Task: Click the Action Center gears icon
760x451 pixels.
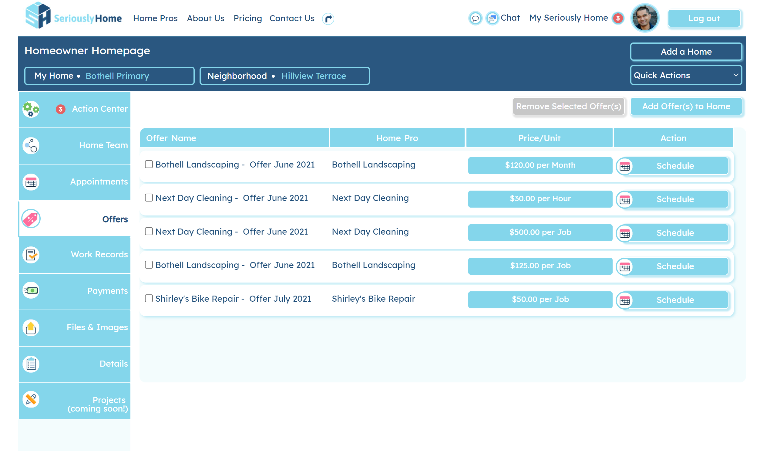Action: 31,109
